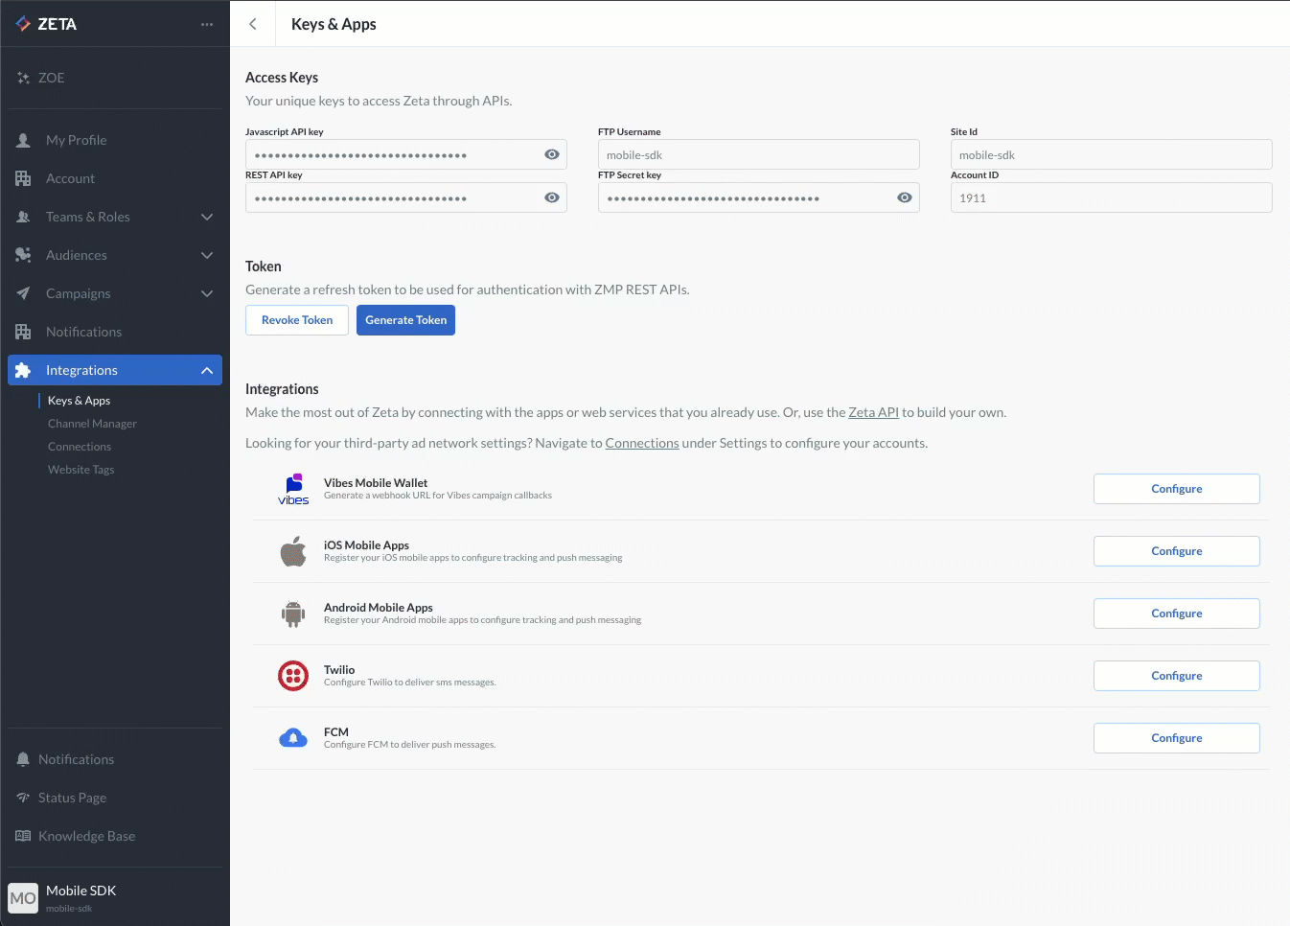Open the Zeta API link
The height and width of the screenshot is (926, 1290).
(x=873, y=412)
